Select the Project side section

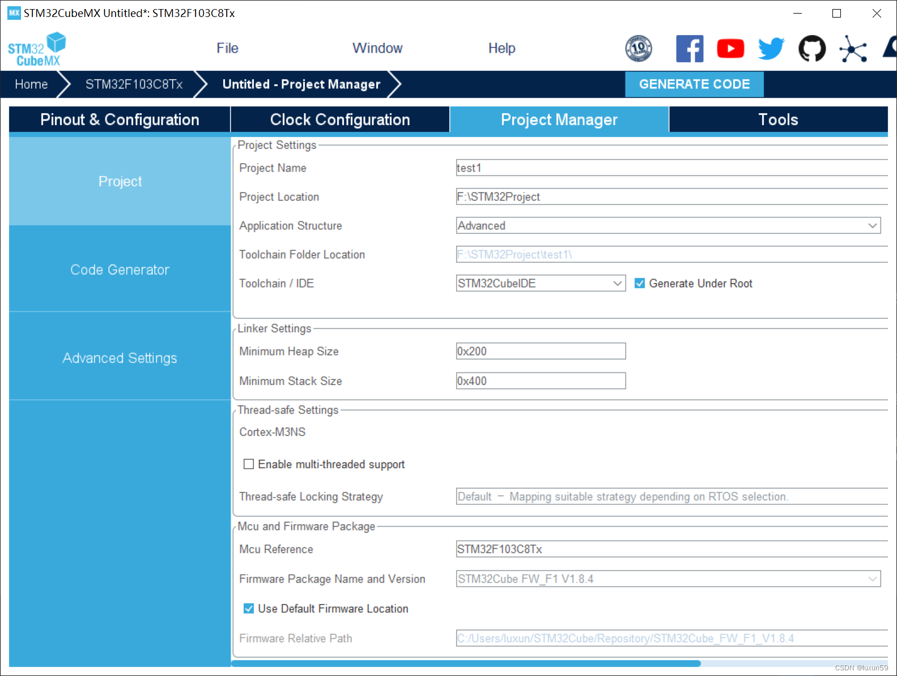pyautogui.click(x=120, y=181)
